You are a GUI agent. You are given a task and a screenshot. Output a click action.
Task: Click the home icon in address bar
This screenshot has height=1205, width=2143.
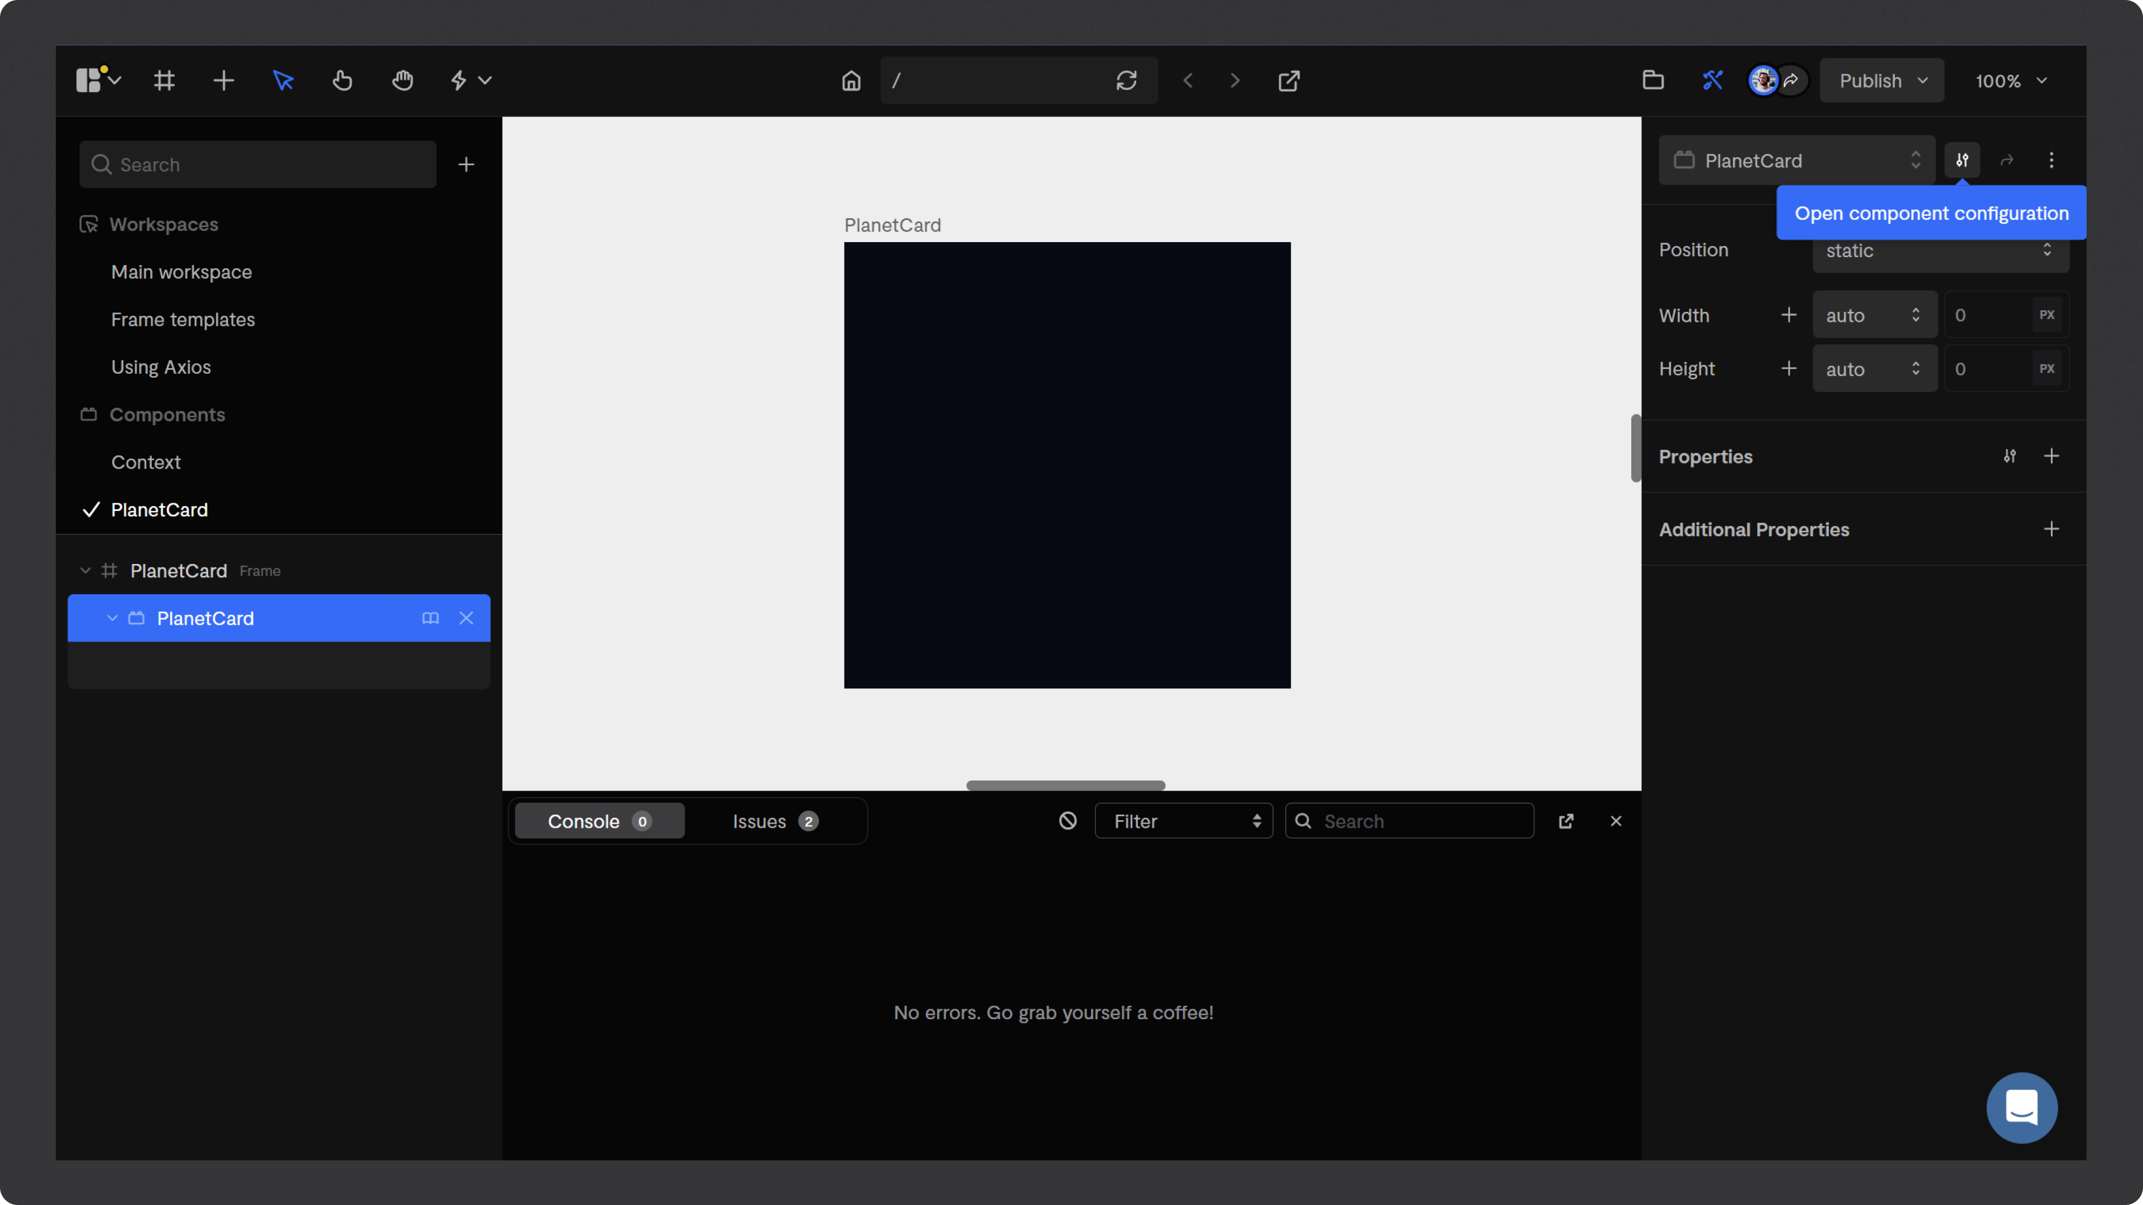pyautogui.click(x=850, y=81)
